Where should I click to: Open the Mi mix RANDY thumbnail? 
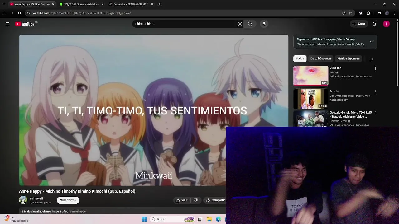pos(311,99)
